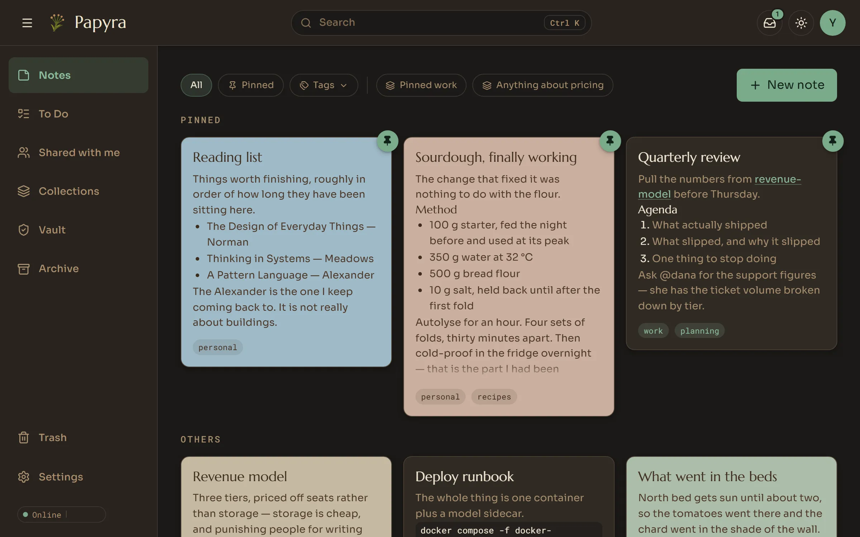The image size is (860, 537).
Task: Click the recipes tag on Sourdough
Action: tap(494, 397)
